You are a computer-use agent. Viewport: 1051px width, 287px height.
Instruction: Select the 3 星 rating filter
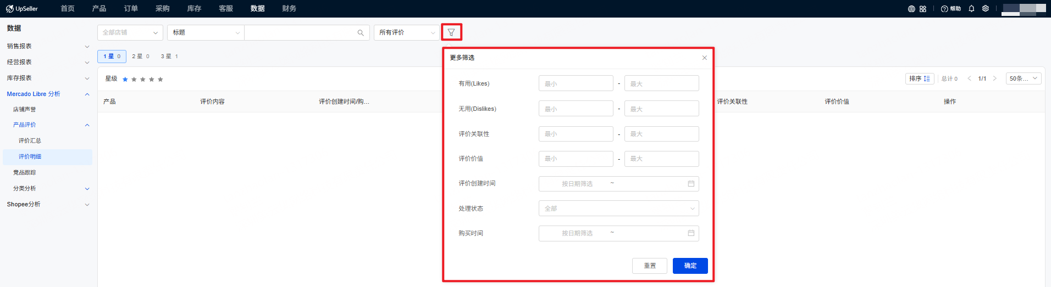[x=169, y=57]
